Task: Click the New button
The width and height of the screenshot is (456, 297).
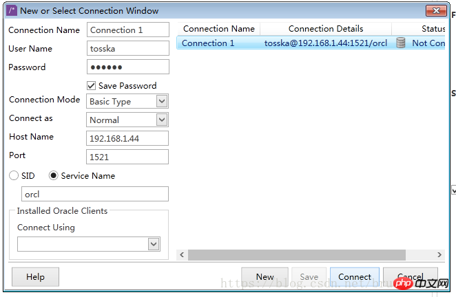Action: [265, 277]
